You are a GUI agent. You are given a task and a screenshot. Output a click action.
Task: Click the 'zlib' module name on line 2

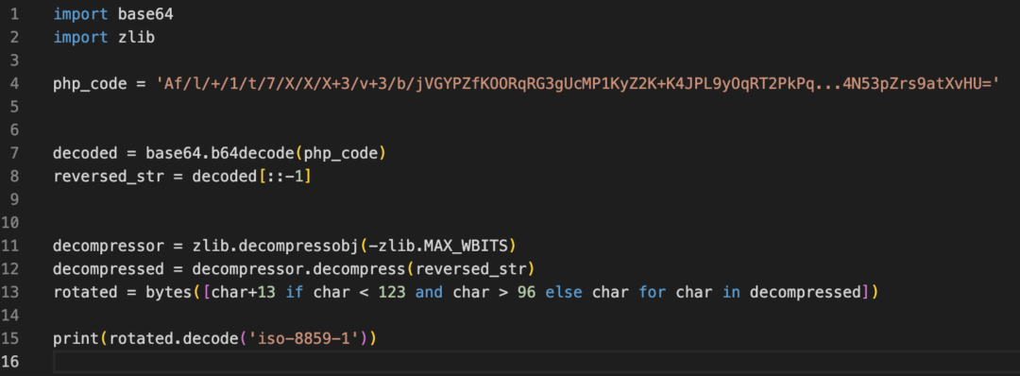pyautogui.click(x=137, y=37)
